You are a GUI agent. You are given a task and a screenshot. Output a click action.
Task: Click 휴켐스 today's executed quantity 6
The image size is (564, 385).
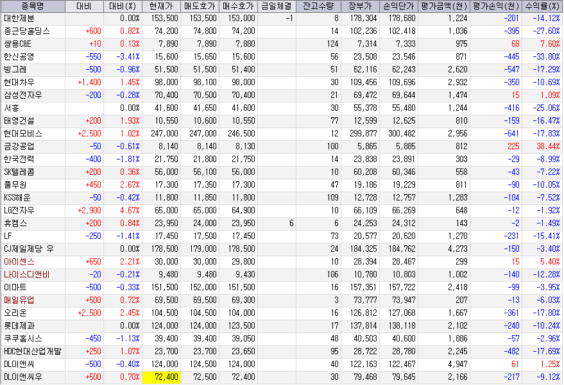291,224
